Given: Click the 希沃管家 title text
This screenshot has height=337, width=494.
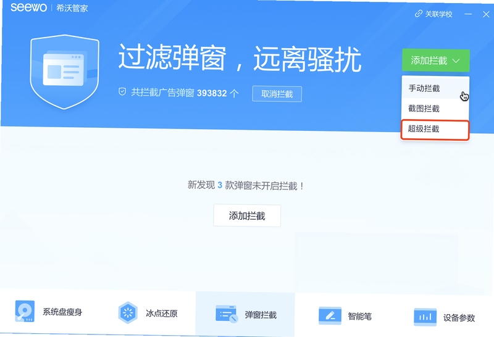Looking at the screenshot, I should (x=72, y=8).
